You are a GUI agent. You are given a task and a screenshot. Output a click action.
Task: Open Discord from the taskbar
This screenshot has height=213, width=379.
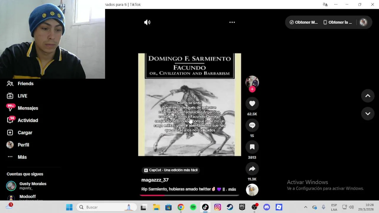click(267, 207)
